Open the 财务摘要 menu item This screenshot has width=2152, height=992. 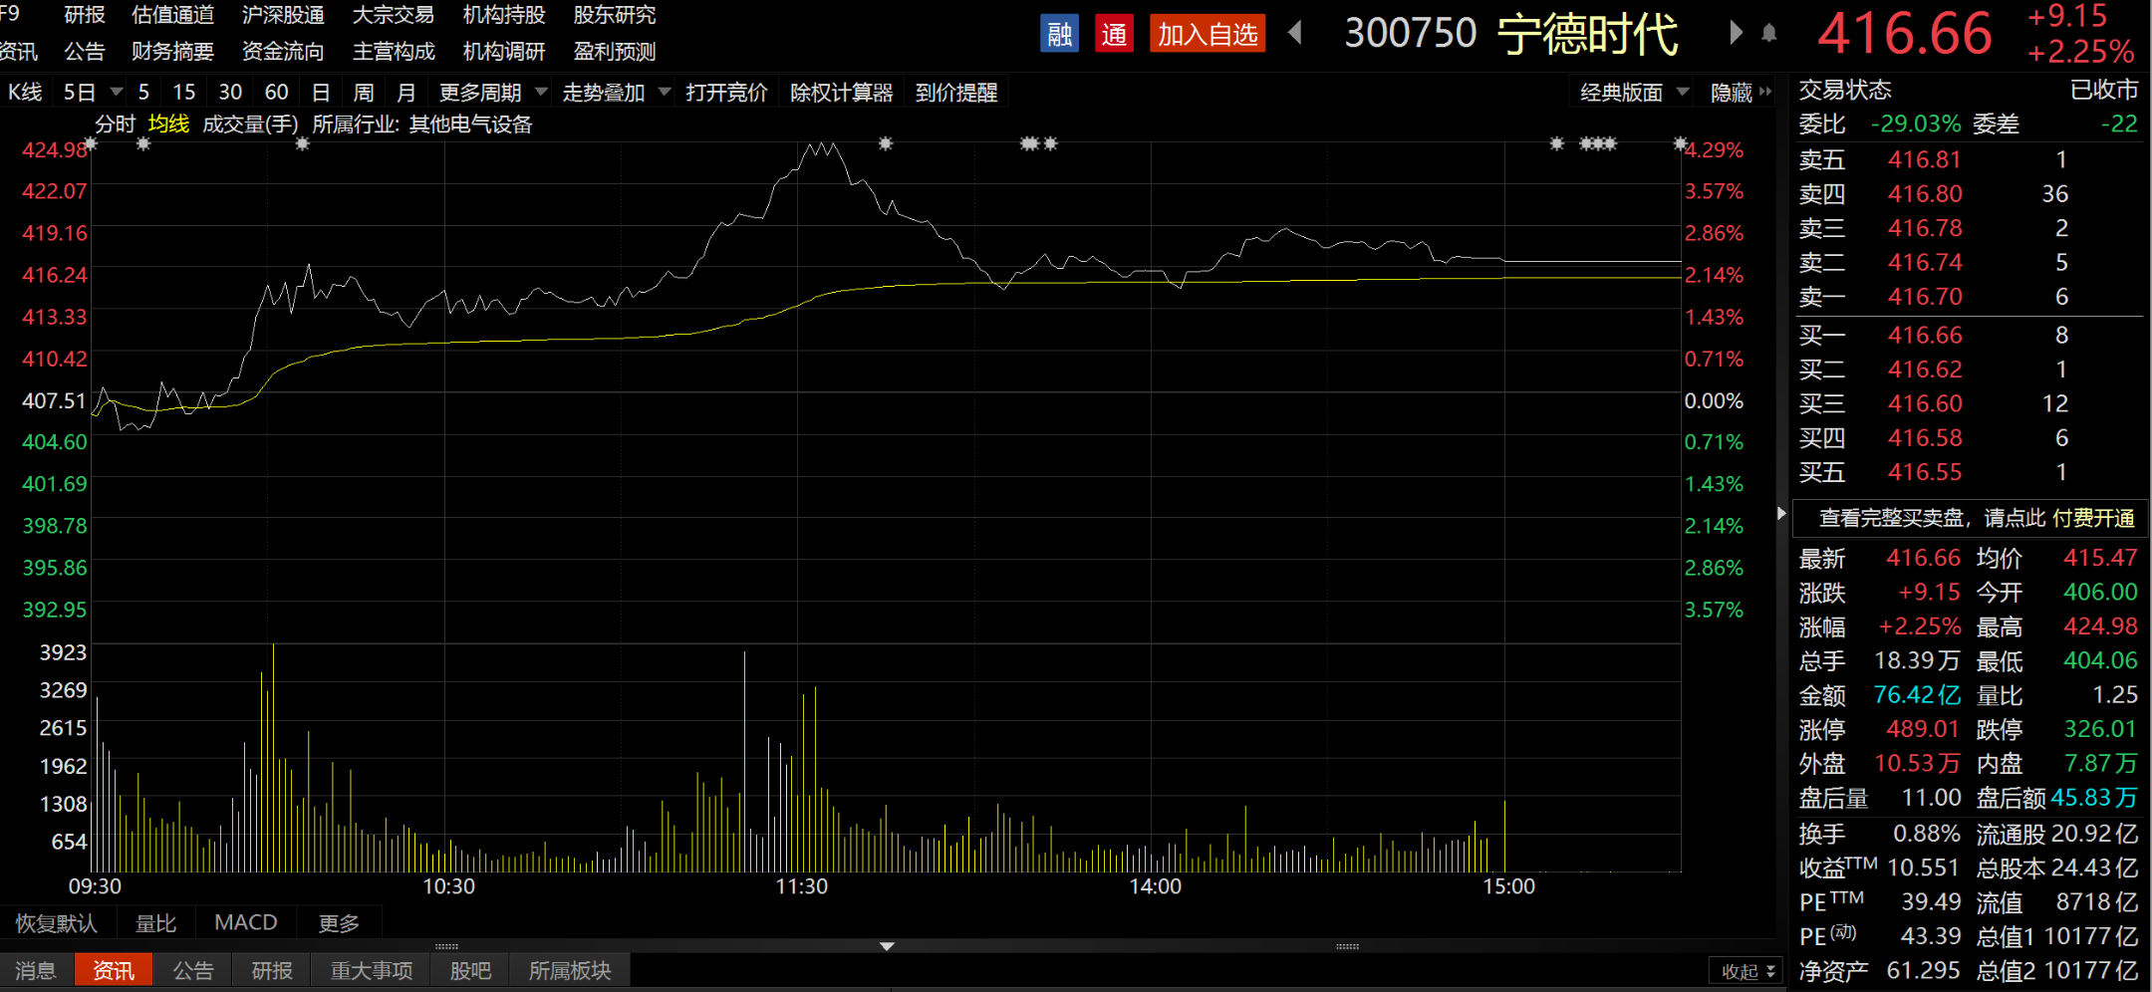(x=172, y=51)
